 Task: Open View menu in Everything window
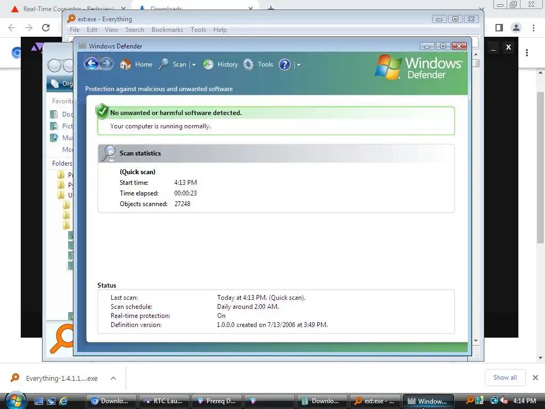(111, 30)
